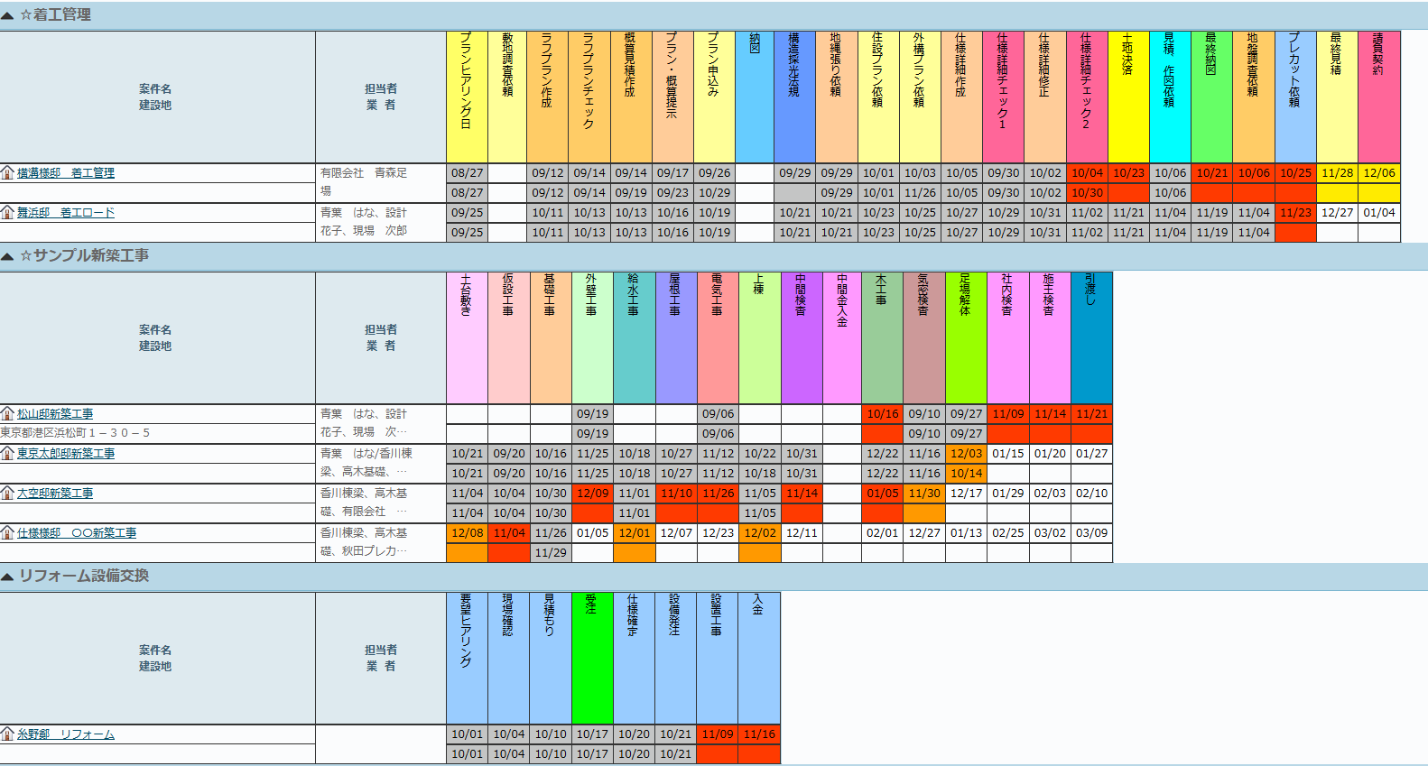Image resolution: width=1428 pixels, height=766 pixels.
Task: Open the 東京太郎邸新築工事 project link
Action: [x=66, y=454]
